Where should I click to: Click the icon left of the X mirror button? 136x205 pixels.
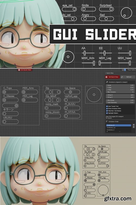click(123, 70)
